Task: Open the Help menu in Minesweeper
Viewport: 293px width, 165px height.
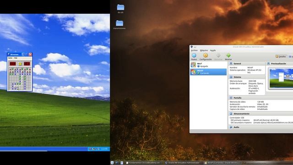Action: (x=16, y=58)
